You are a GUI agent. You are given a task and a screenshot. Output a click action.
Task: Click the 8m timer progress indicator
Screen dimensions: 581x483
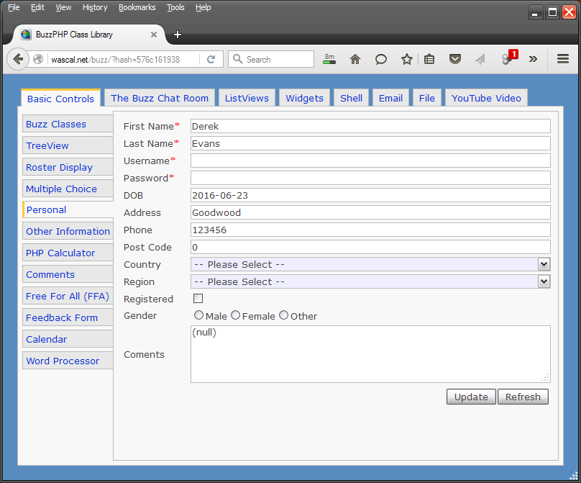click(329, 59)
